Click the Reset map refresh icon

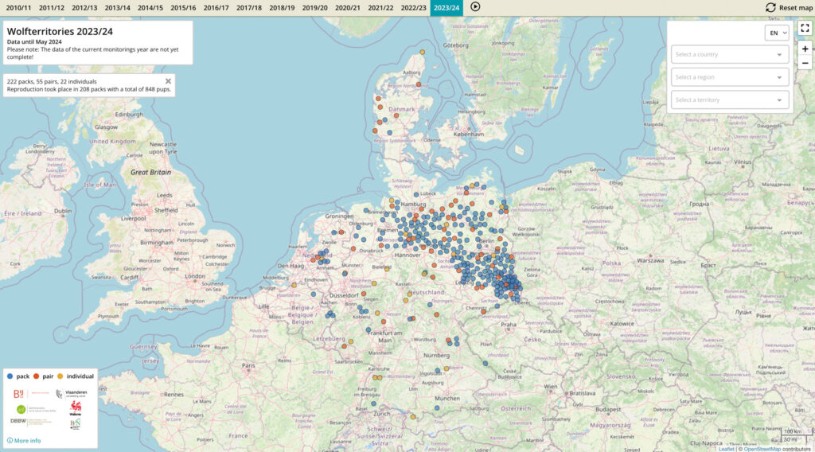770,7
